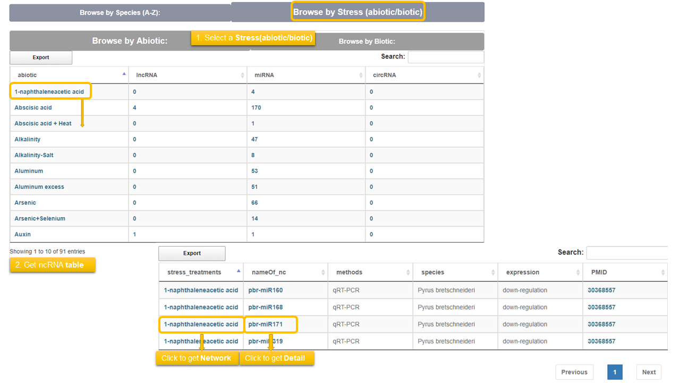Sort the abiotic column via its arrow icon
Image resolution: width=680 pixels, height=383 pixels.
click(124, 74)
